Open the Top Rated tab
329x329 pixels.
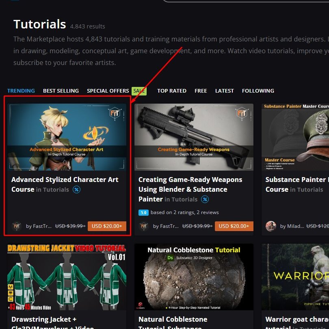coord(172,91)
